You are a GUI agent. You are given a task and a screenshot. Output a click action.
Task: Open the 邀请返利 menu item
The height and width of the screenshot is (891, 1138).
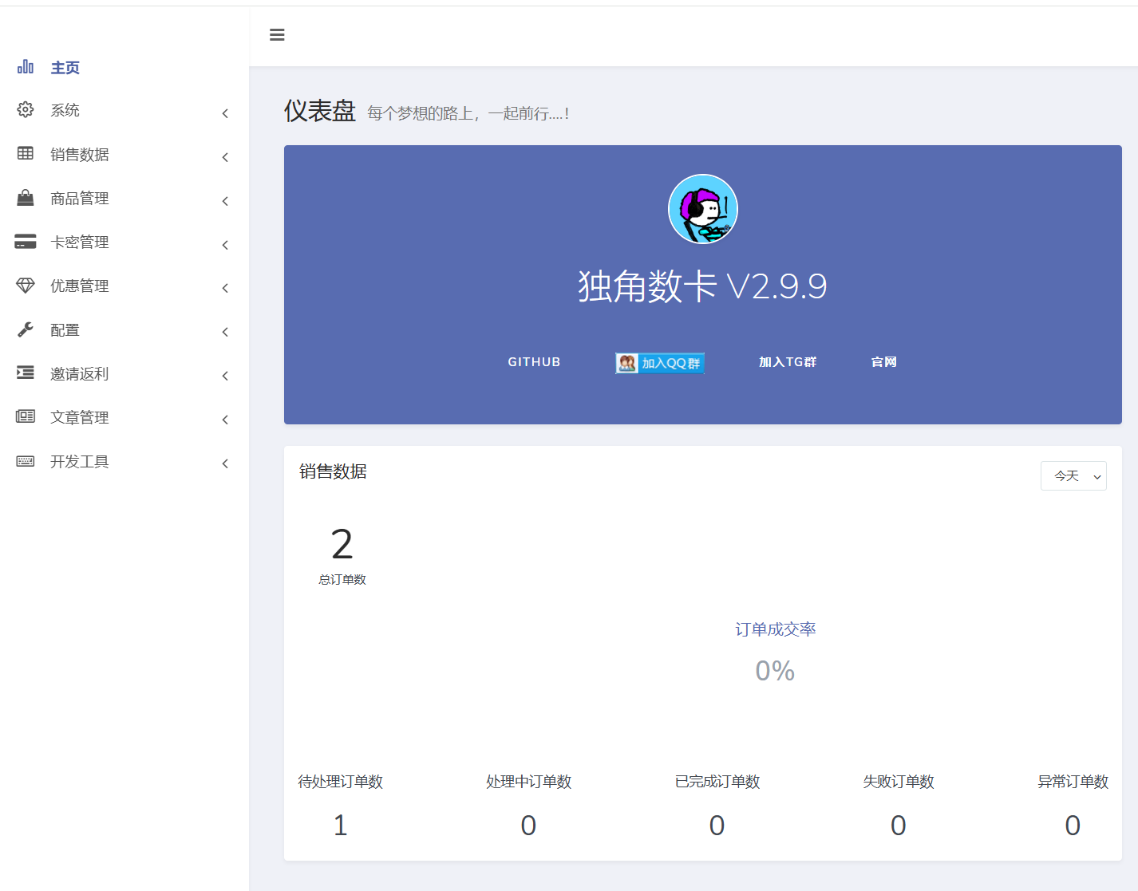[80, 373]
